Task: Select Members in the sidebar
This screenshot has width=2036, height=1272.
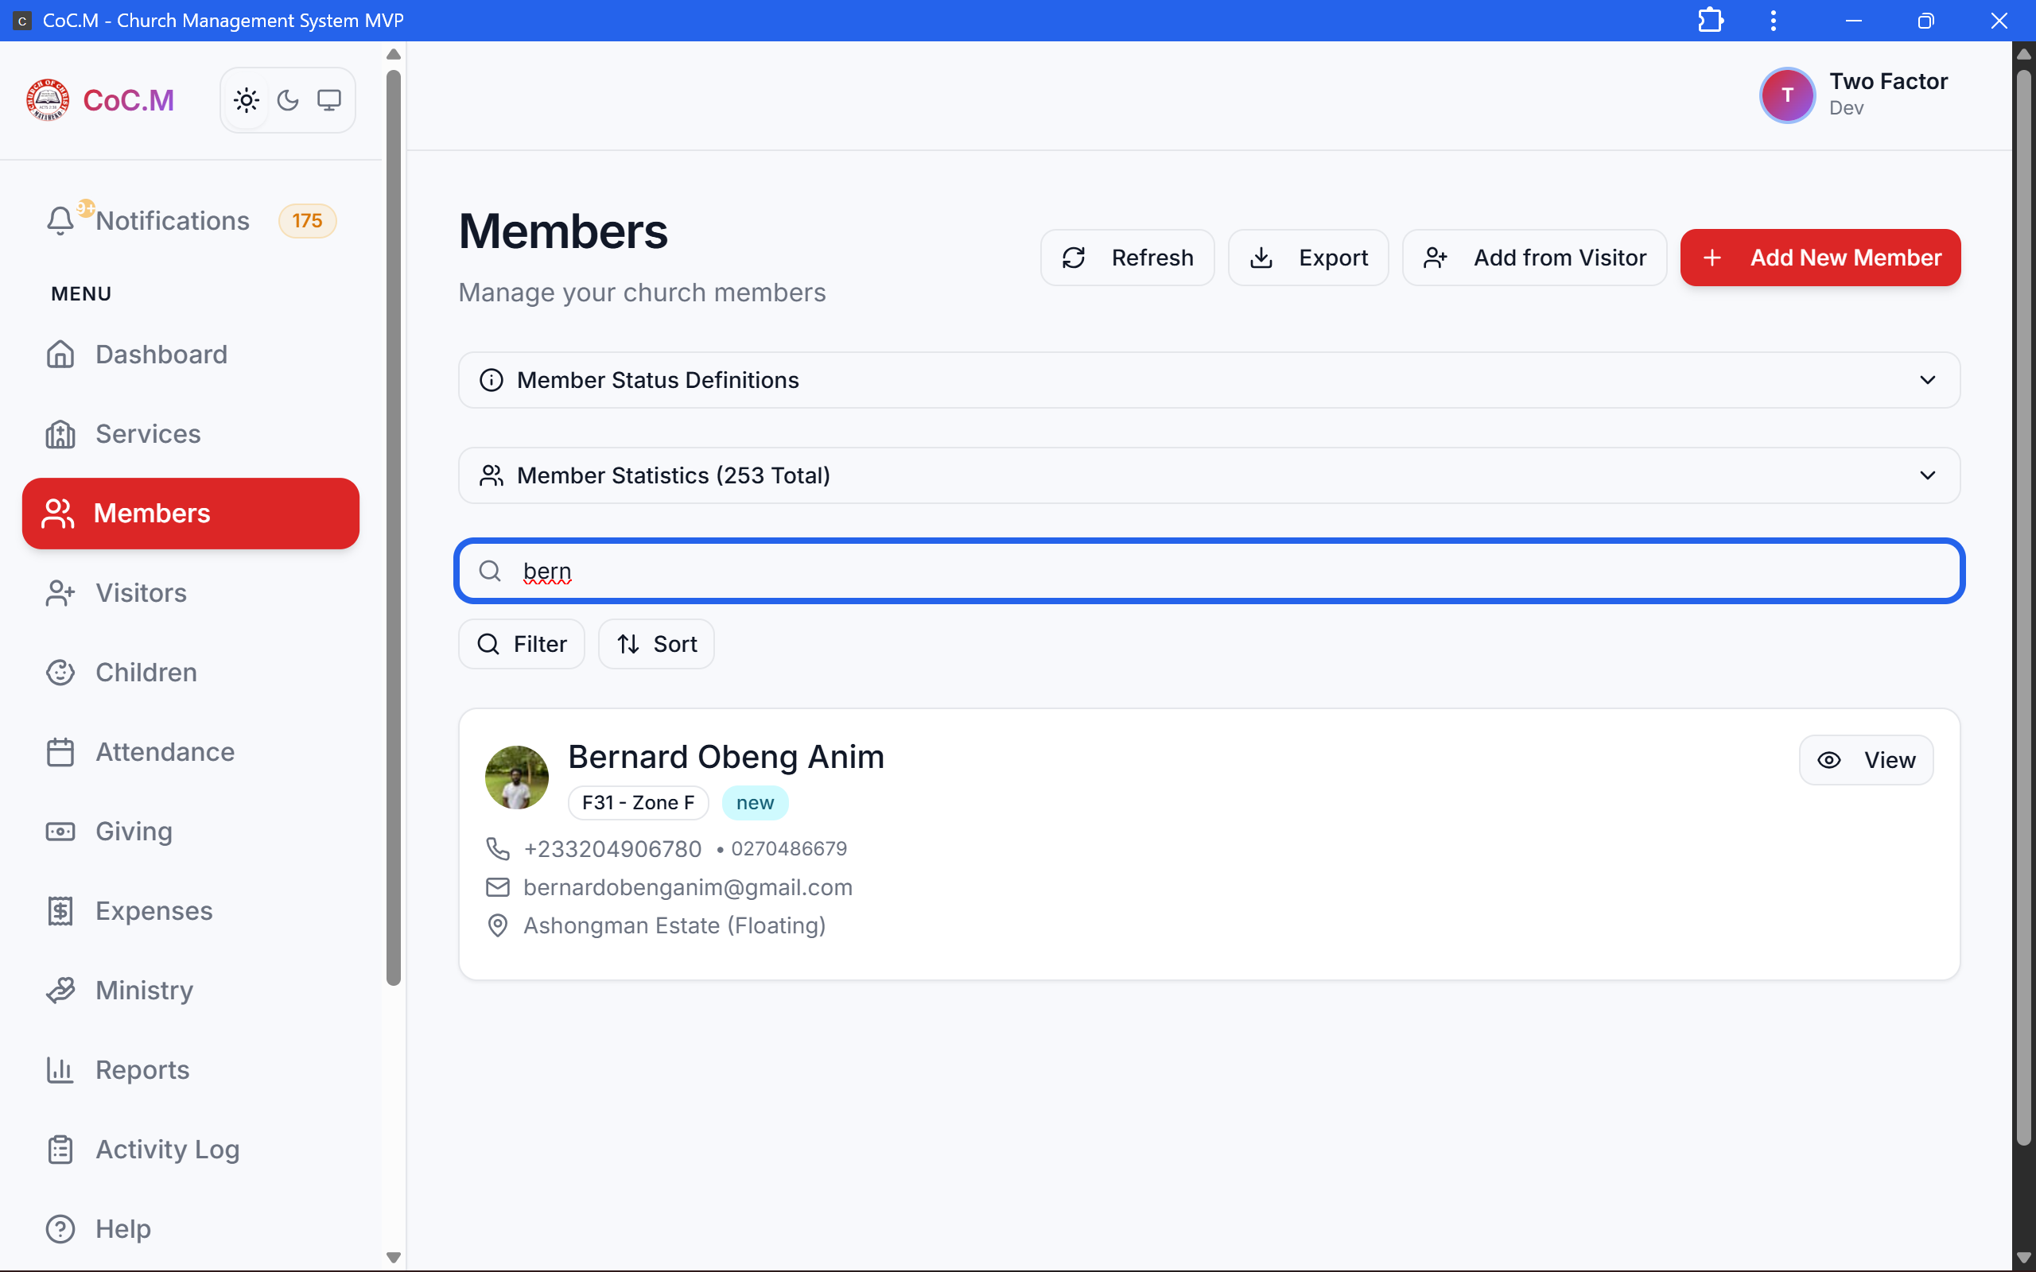Action: click(x=191, y=514)
